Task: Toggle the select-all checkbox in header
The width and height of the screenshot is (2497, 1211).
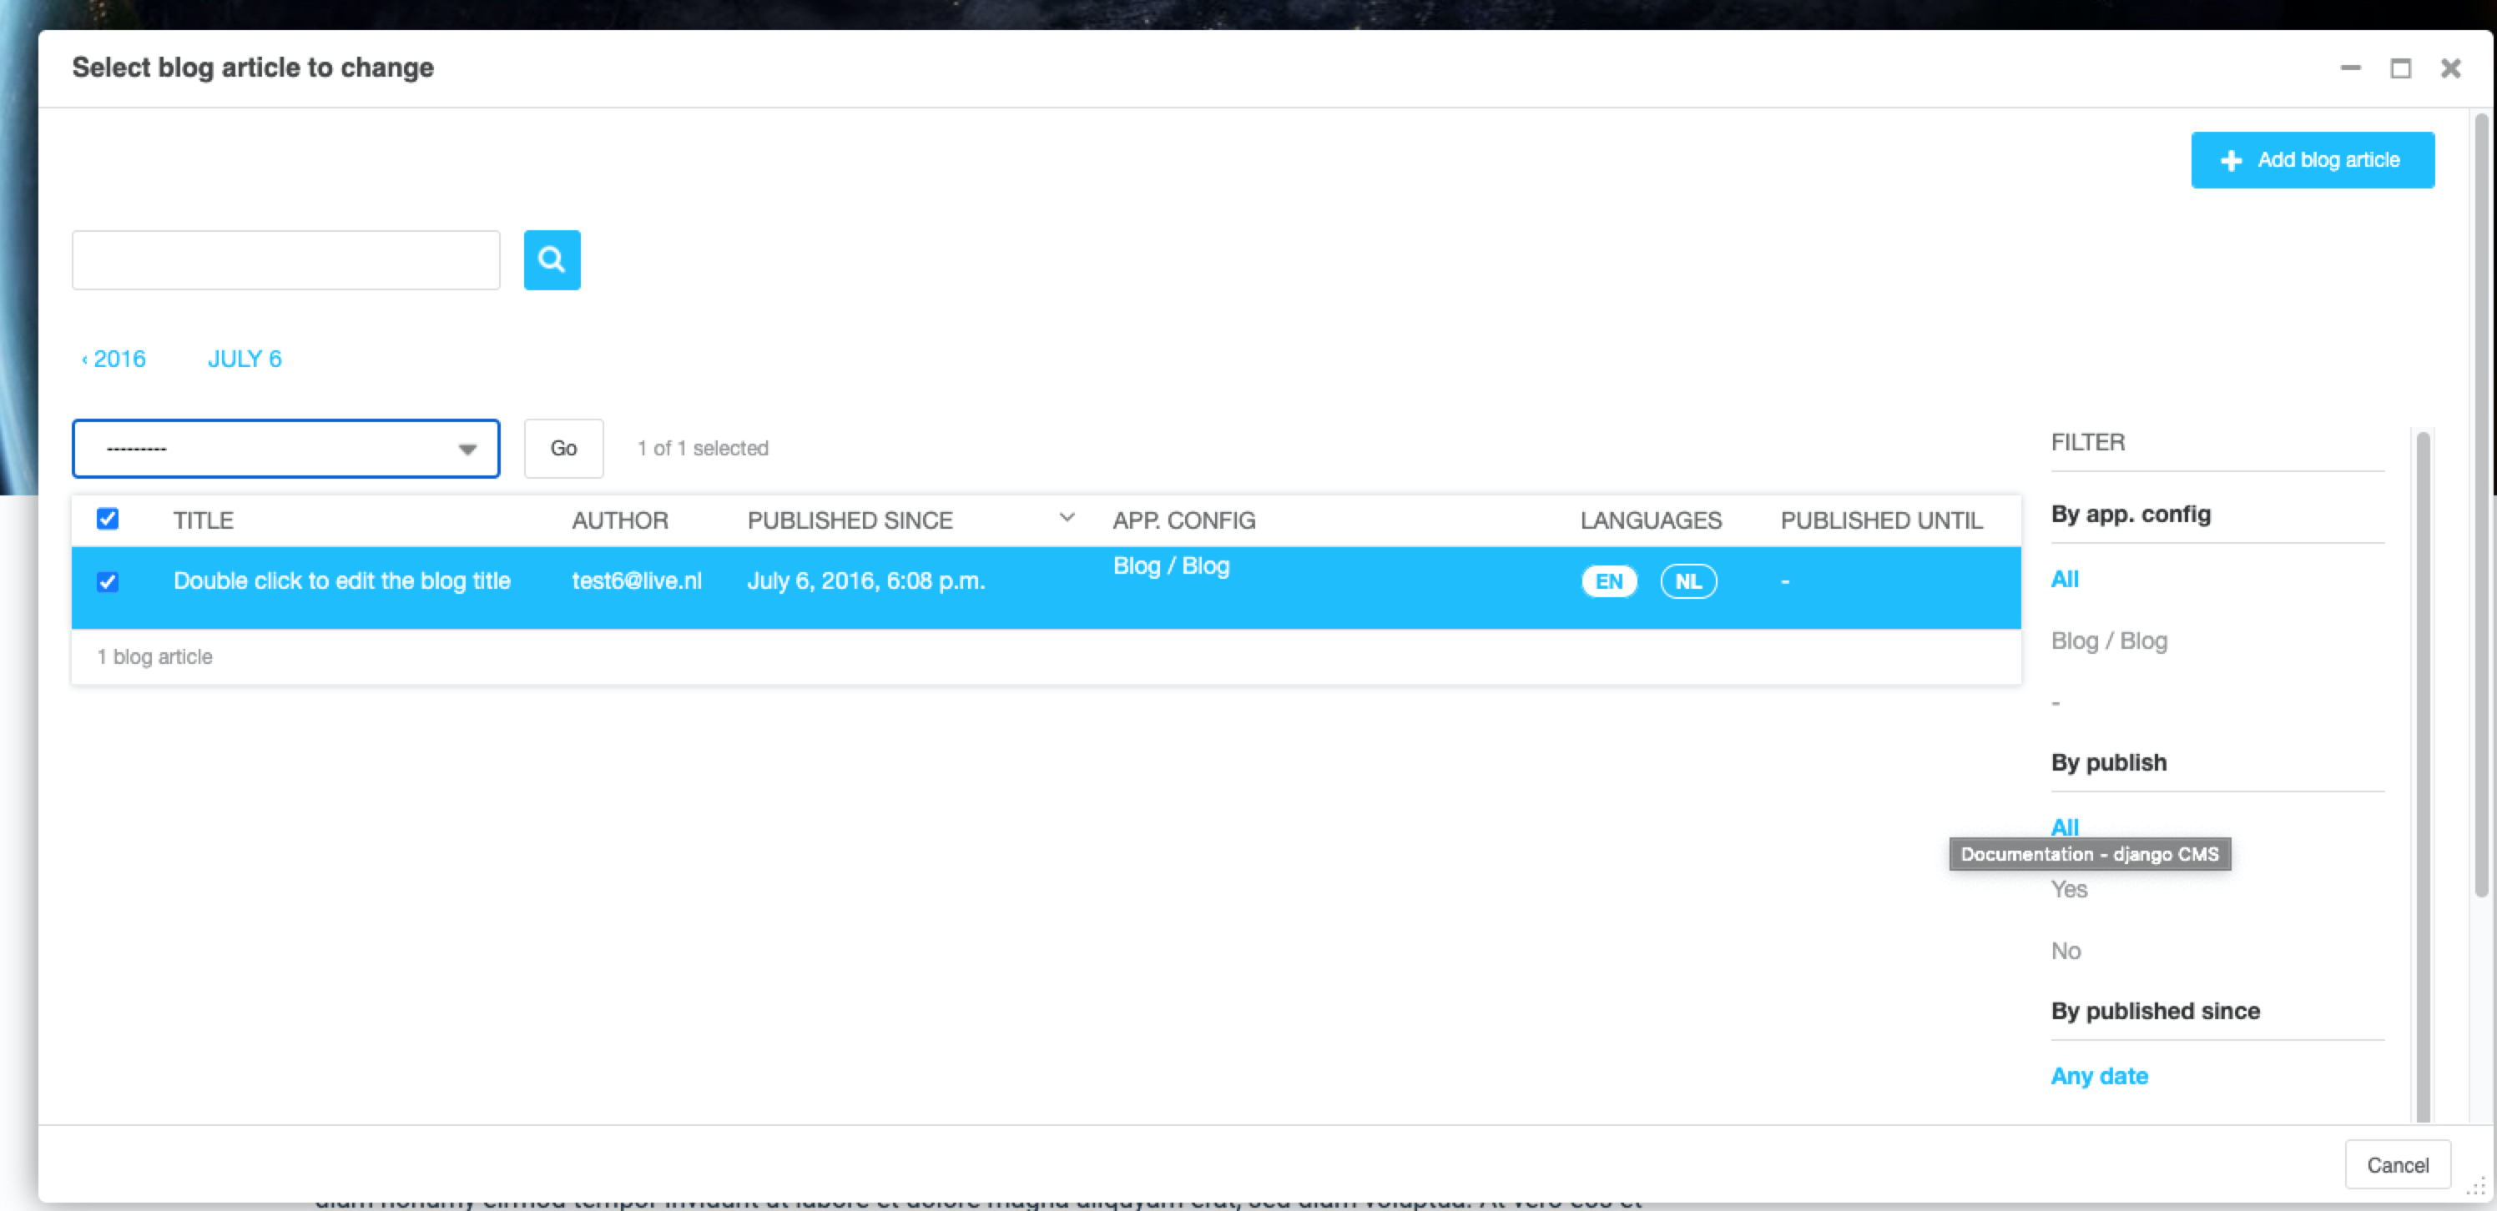Action: pyautogui.click(x=108, y=520)
